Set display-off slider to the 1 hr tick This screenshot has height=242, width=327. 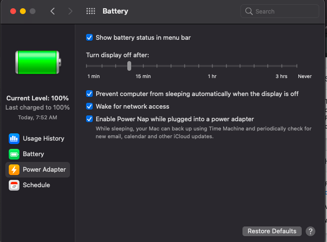[212, 66]
